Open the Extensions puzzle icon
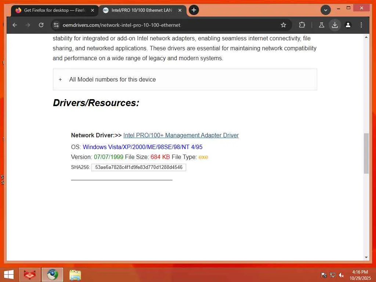376x282 pixels. [302, 25]
